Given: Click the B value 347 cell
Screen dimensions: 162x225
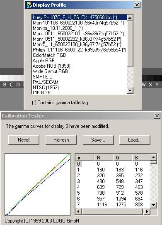Looking at the screenshot, I should 139,181.
